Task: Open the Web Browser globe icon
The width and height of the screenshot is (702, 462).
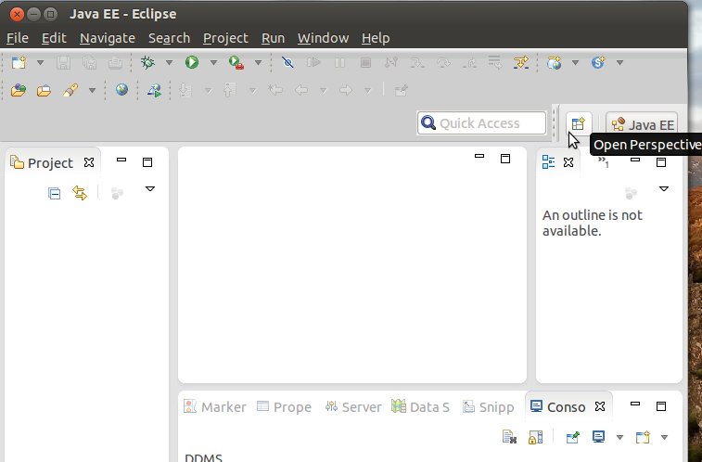Action: click(x=121, y=90)
